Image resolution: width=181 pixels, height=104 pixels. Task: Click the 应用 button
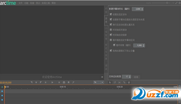pyautogui.click(x=136, y=77)
